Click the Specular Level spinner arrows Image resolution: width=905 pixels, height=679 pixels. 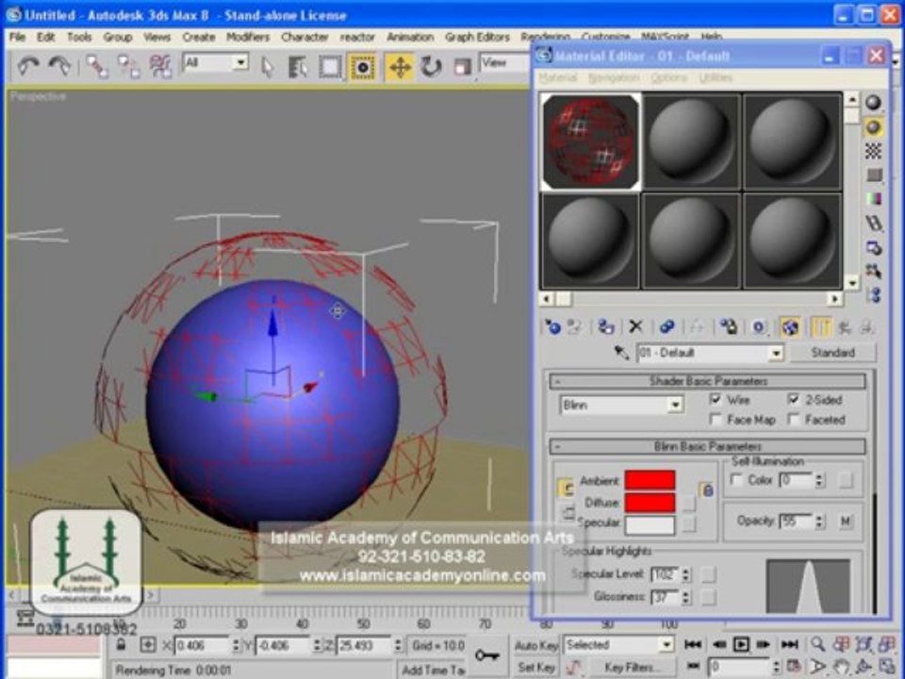tap(685, 574)
